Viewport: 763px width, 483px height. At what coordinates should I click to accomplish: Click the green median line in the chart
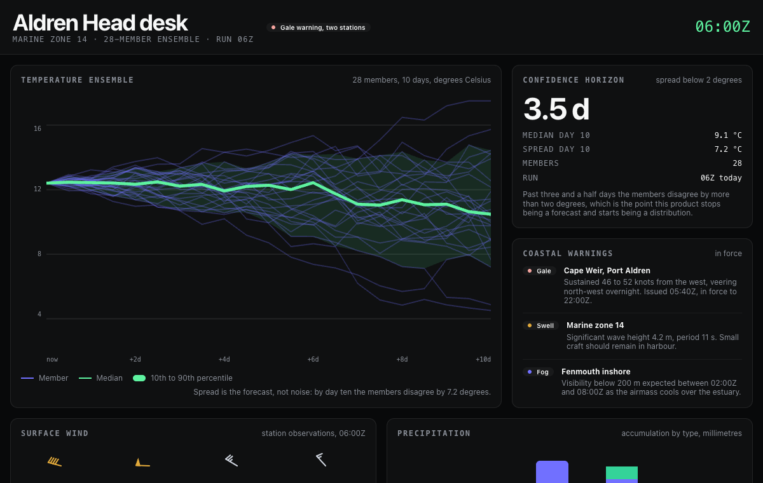pos(268,186)
